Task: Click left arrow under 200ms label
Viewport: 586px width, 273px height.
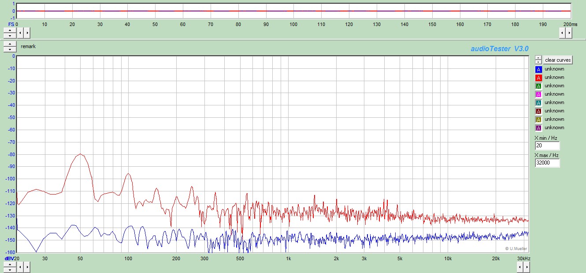Action: tap(562, 33)
